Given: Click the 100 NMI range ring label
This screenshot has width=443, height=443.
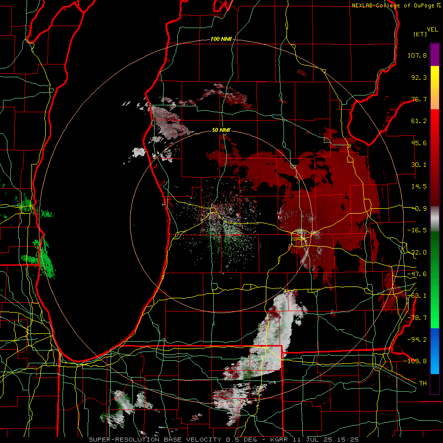Looking at the screenshot, I should coord(221,39).
